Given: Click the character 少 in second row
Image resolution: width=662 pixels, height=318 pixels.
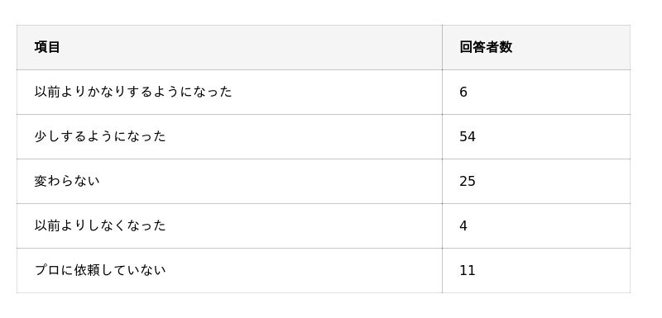Looking at the screenshot, I should [41, 136].
